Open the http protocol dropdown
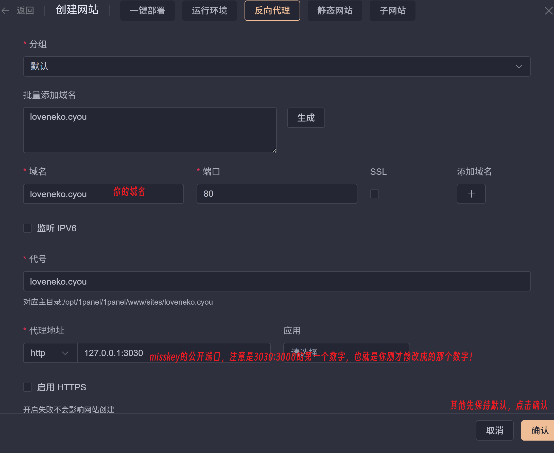 coord(50,353)
